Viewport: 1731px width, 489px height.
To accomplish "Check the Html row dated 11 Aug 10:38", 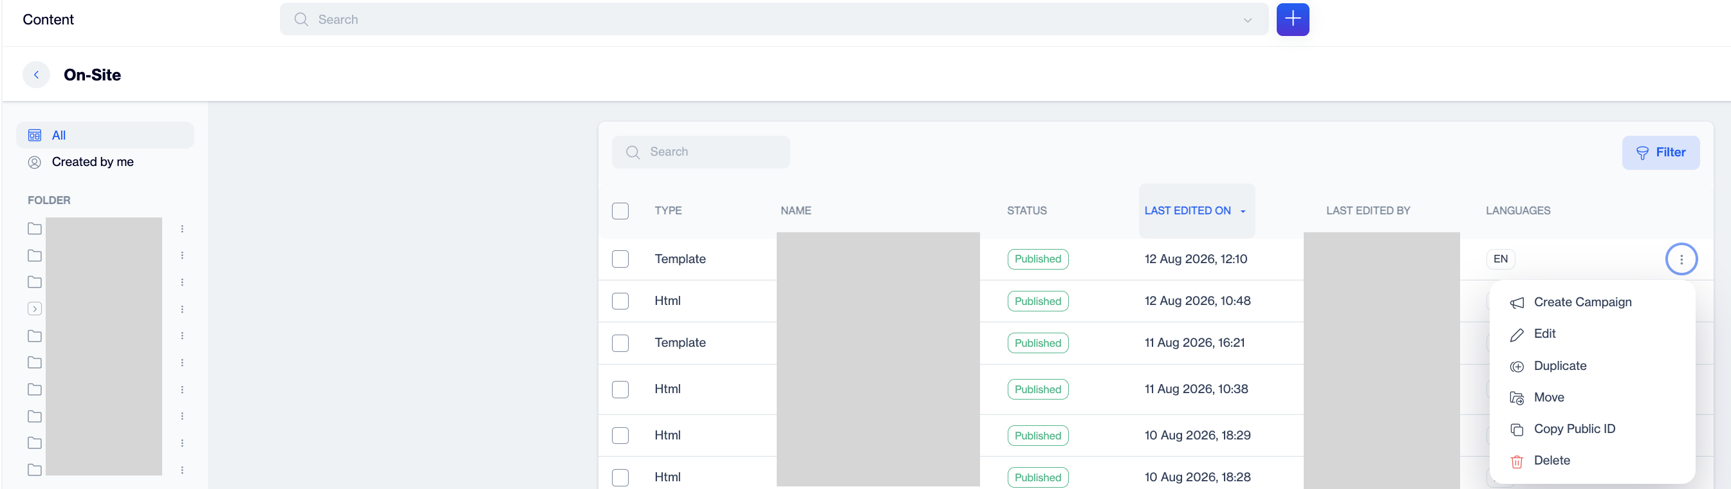I will [x=620, y=389].
